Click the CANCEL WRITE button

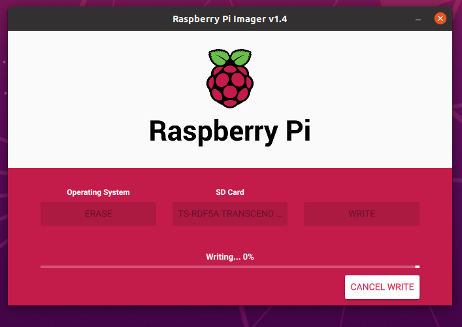point(382,287)
